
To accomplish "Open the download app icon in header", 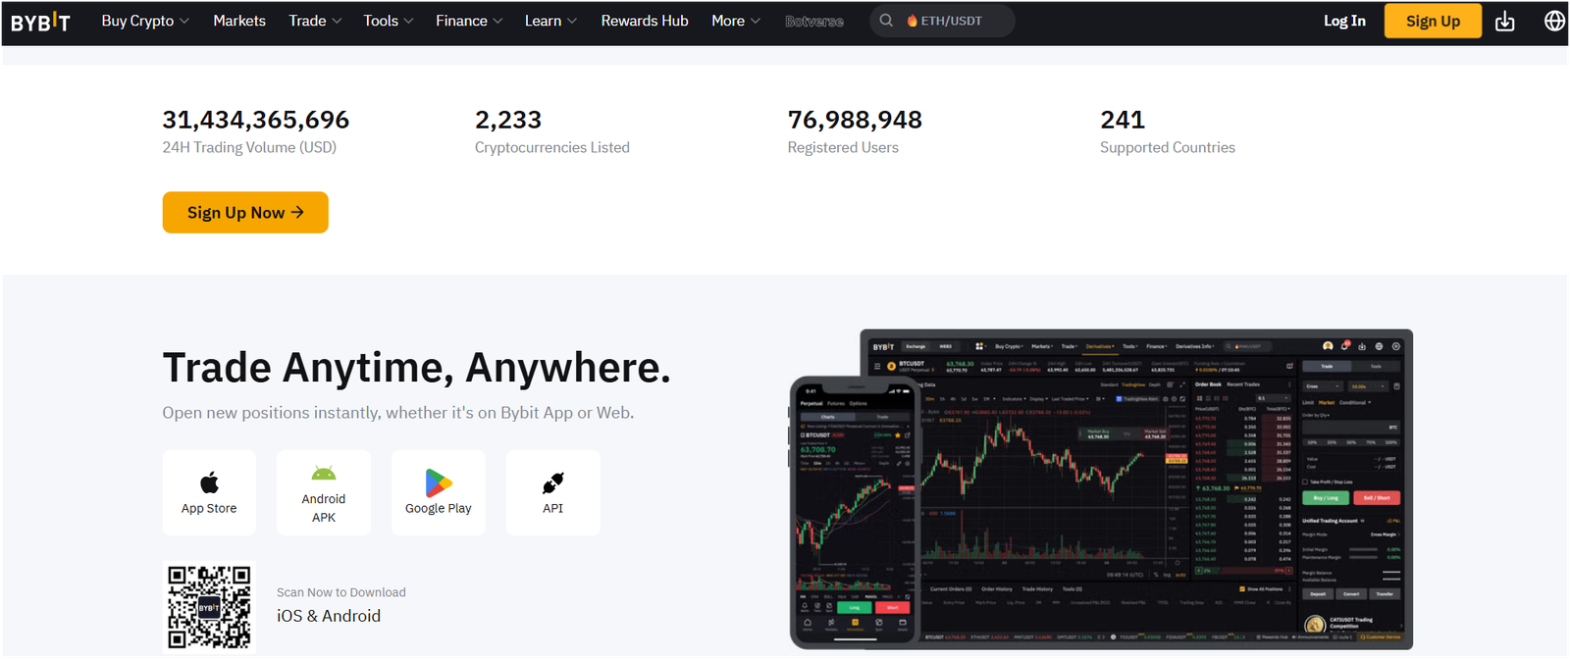I will point(1505,21).
